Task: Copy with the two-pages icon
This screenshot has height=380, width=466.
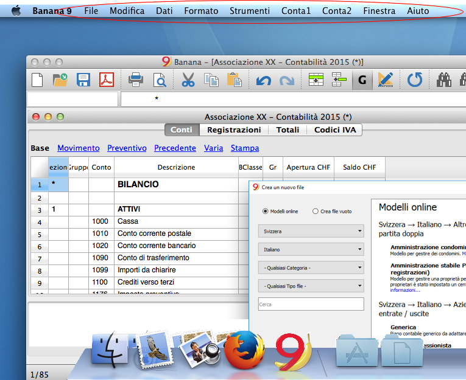Action: pos(211,80)
